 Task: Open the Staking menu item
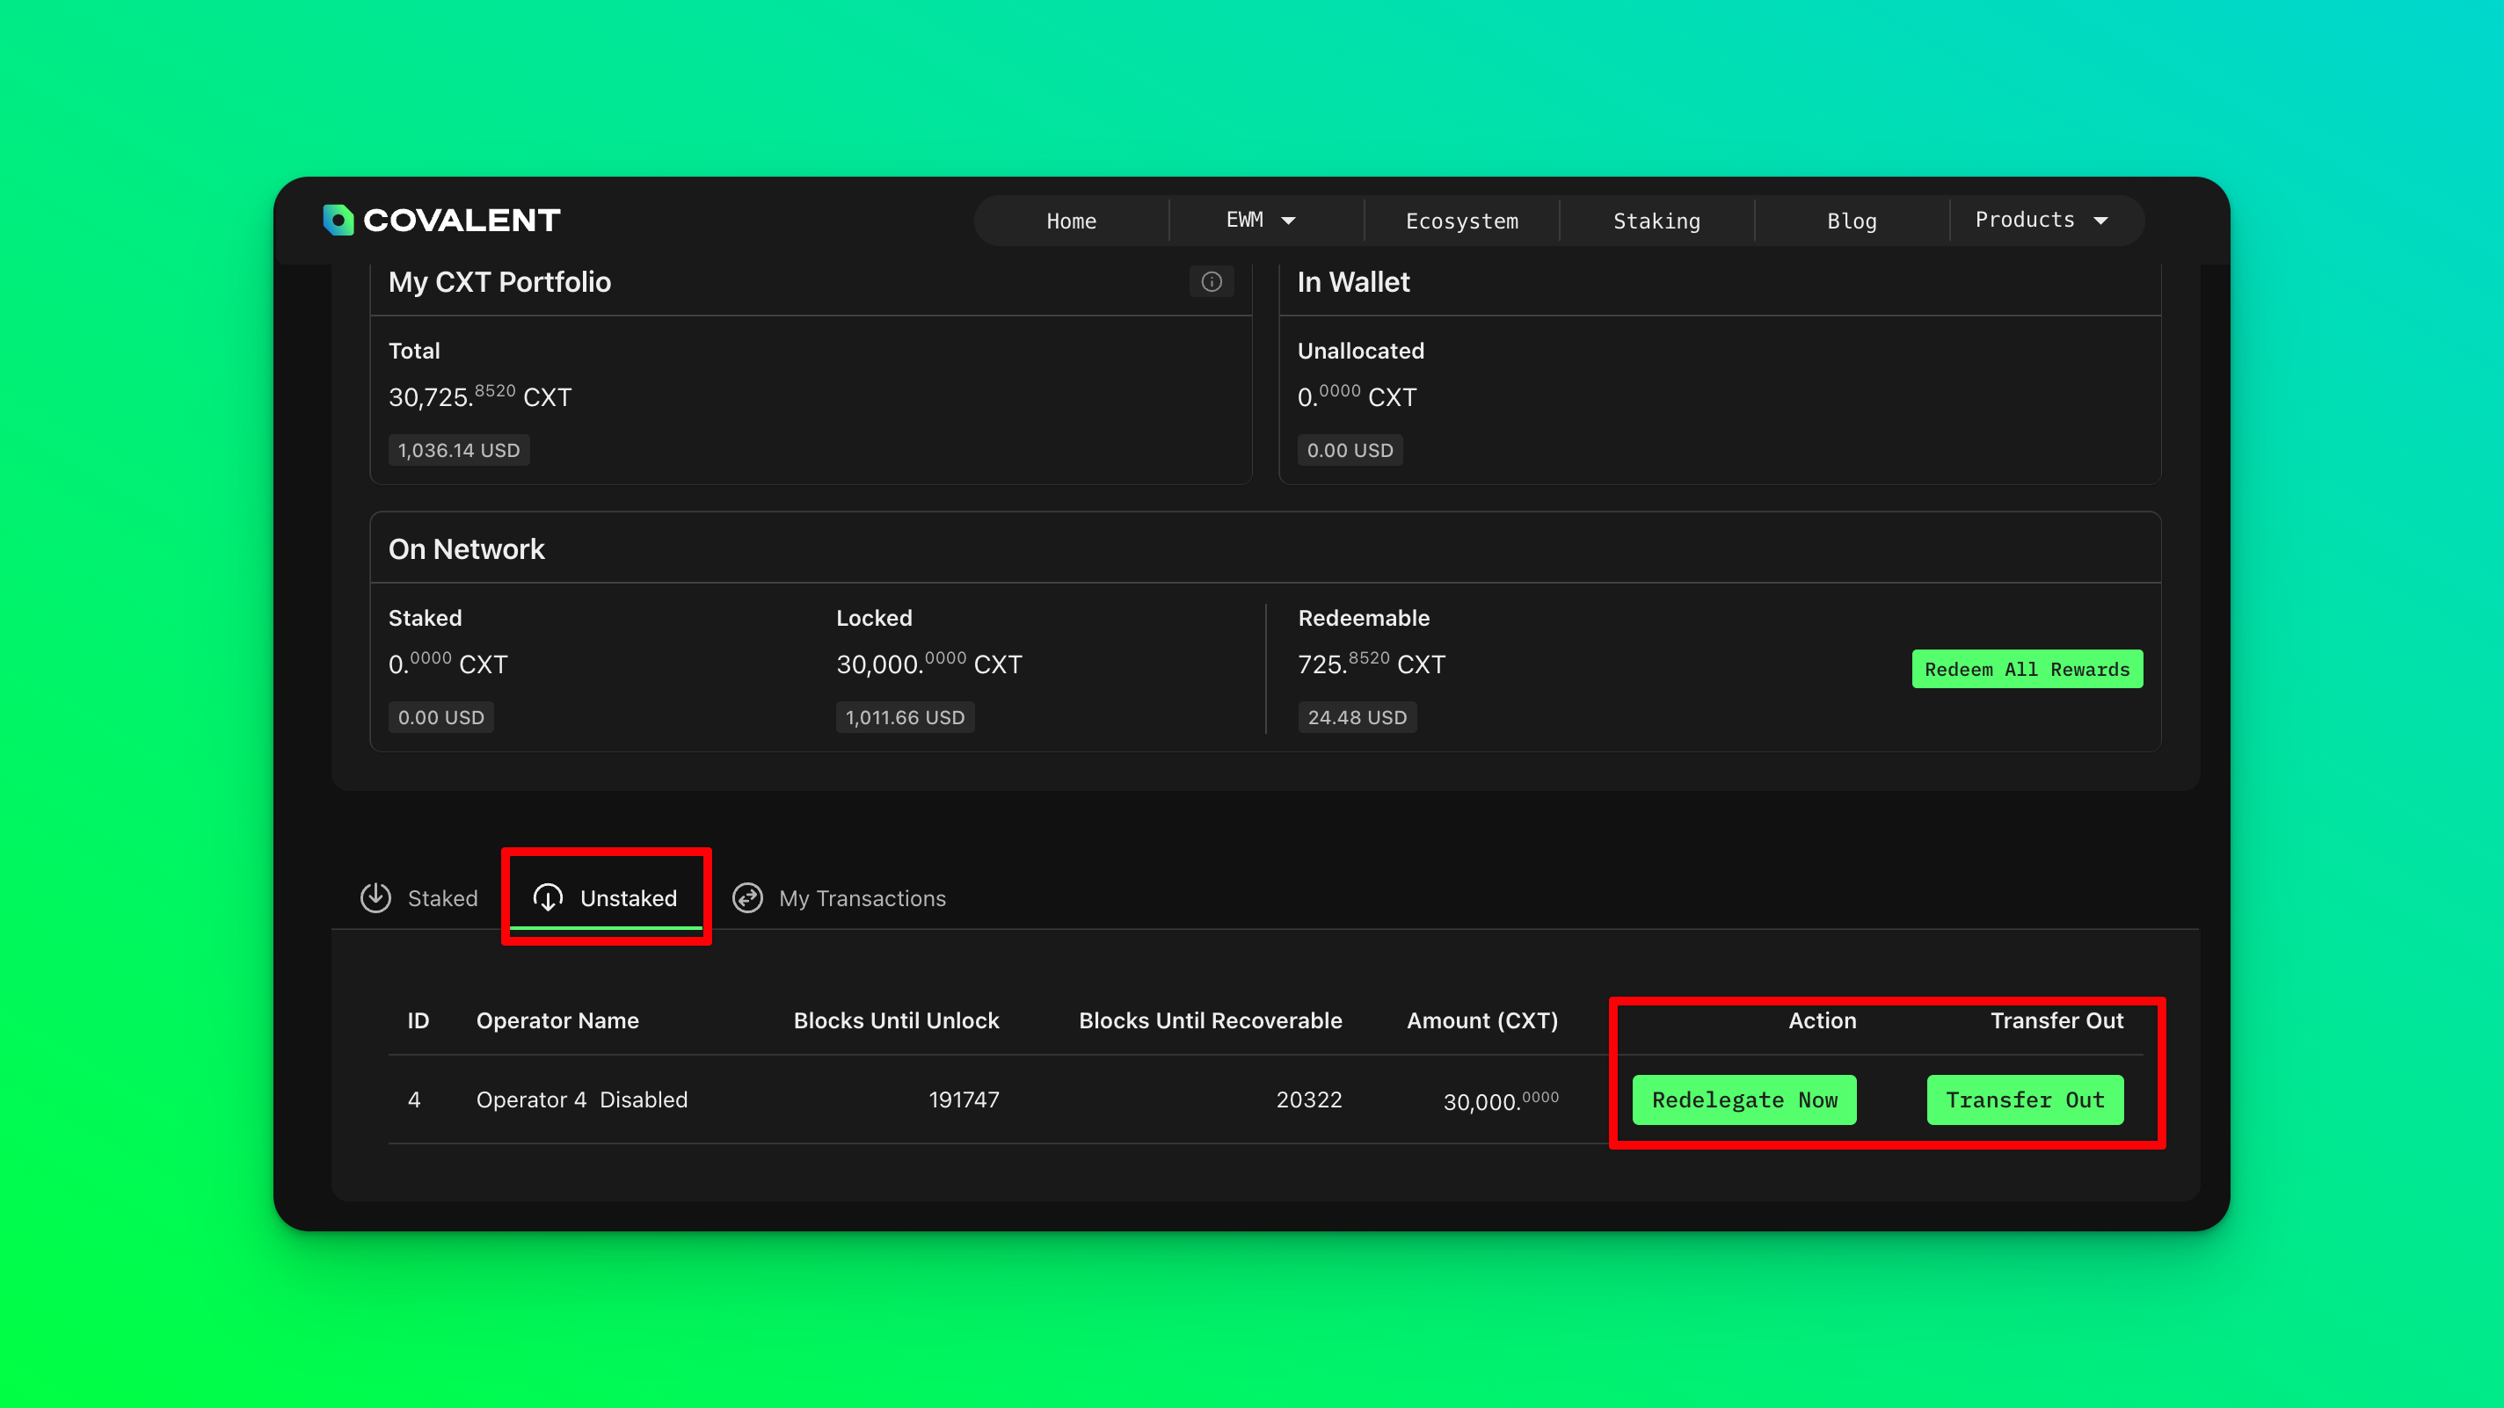pos(1656,221)
